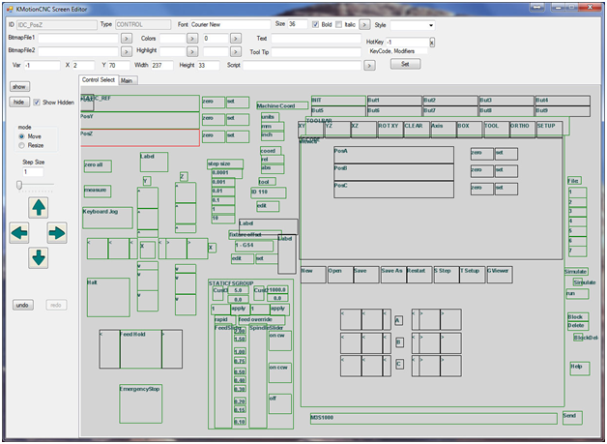Viewport: 607px width, 444px height.
Task: Click the x button beside HotKey field
Action: [432, 43]
